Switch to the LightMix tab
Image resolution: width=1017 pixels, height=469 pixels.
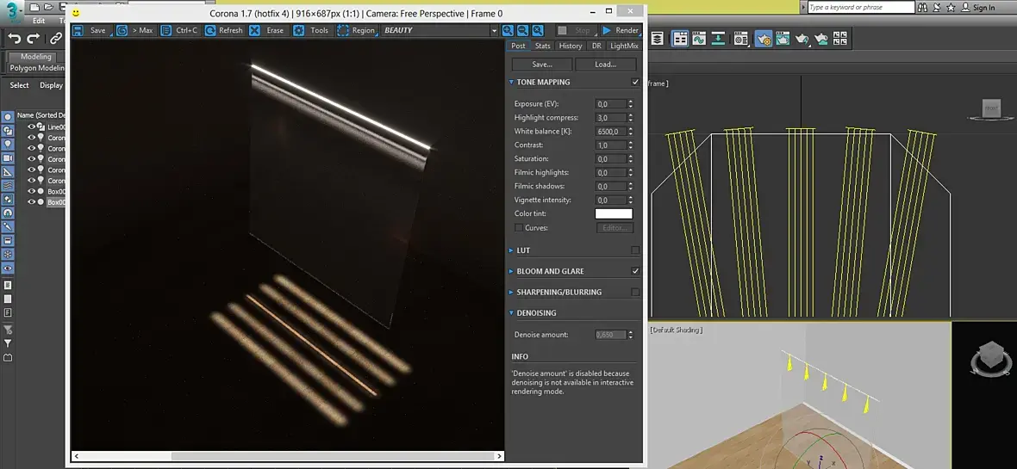coord(624,46)
